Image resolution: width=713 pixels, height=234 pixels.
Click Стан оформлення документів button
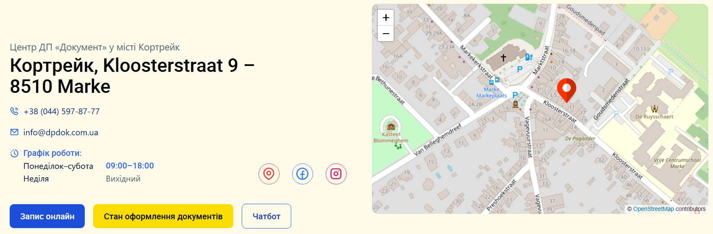coord(163,216)
